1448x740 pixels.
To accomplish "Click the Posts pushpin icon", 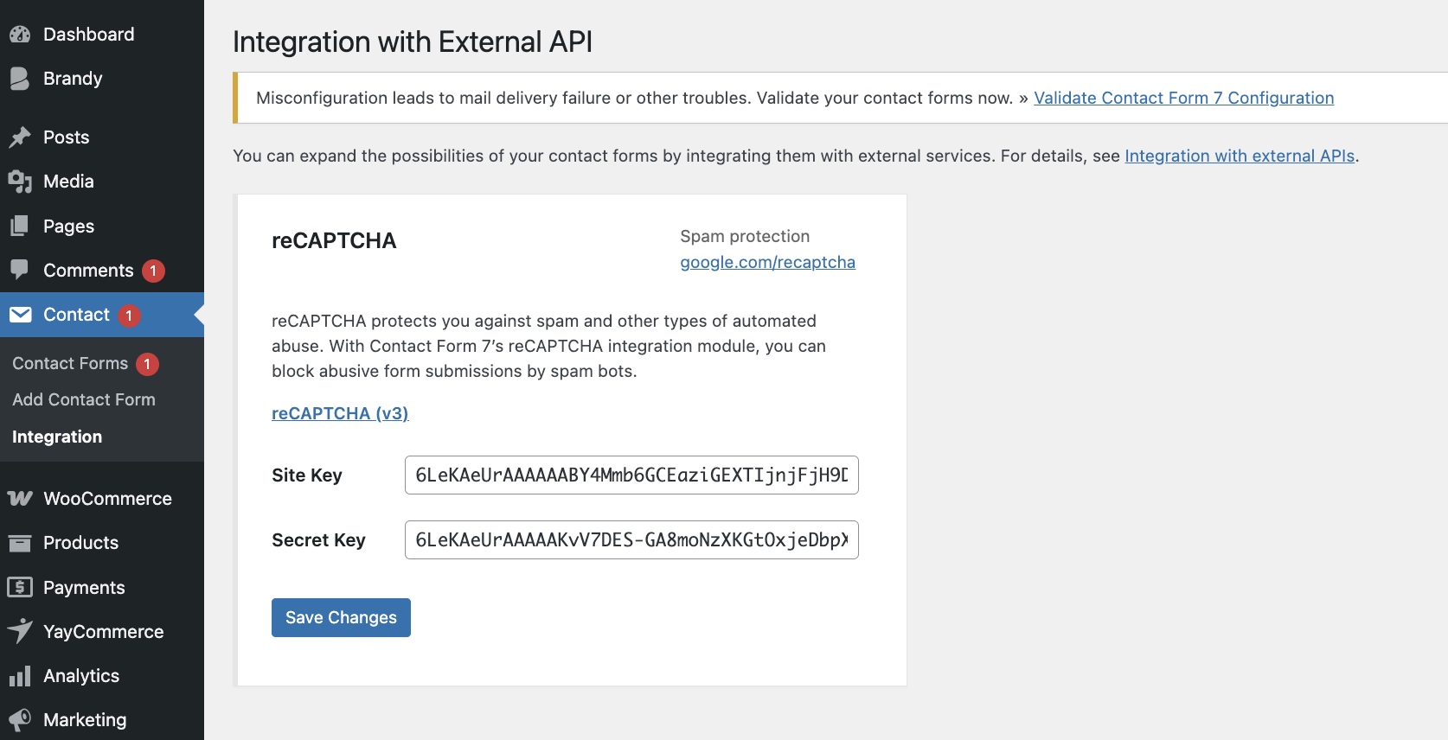I will 20,137.
